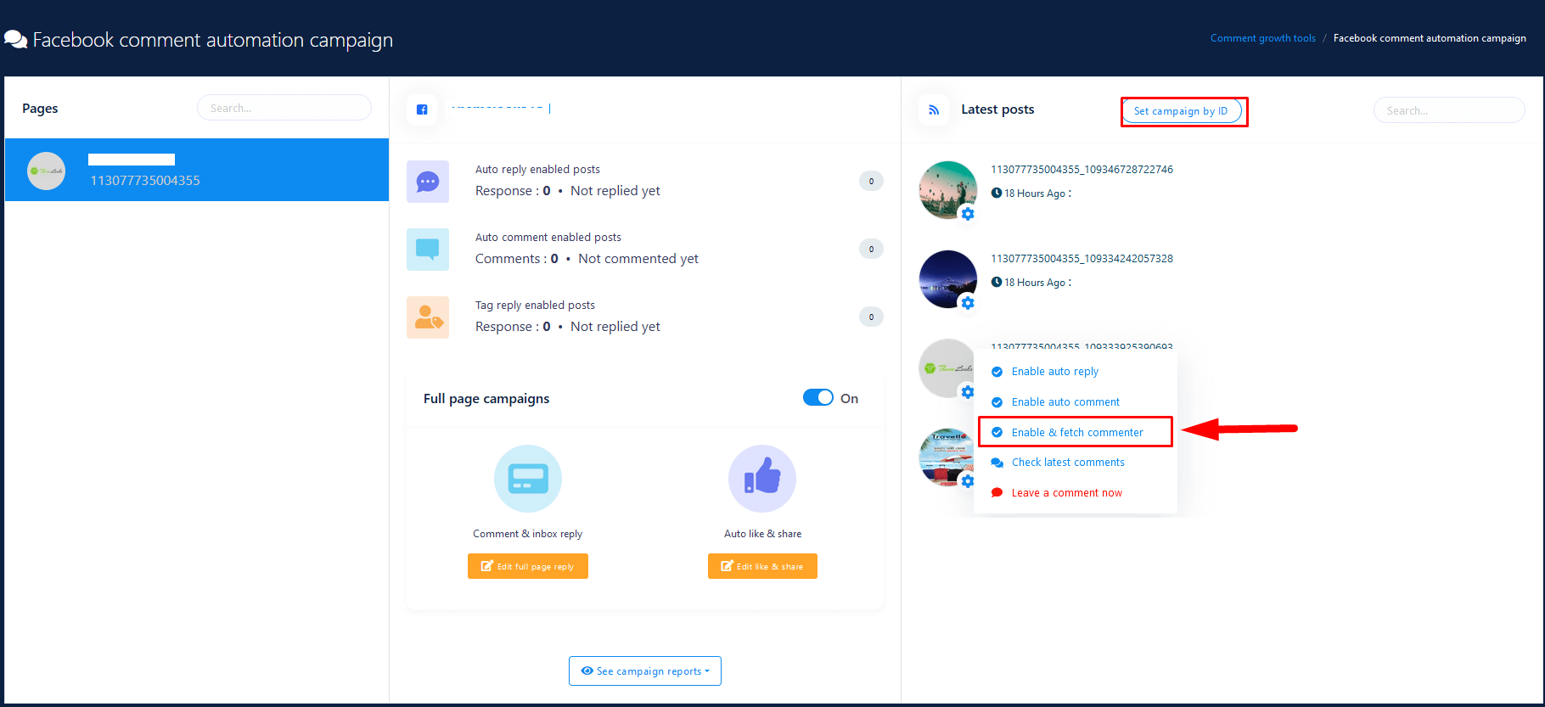Click the Comment & inbox reply circle icon
Viewport: 1545px width, 707px height.
click(527, 479)
